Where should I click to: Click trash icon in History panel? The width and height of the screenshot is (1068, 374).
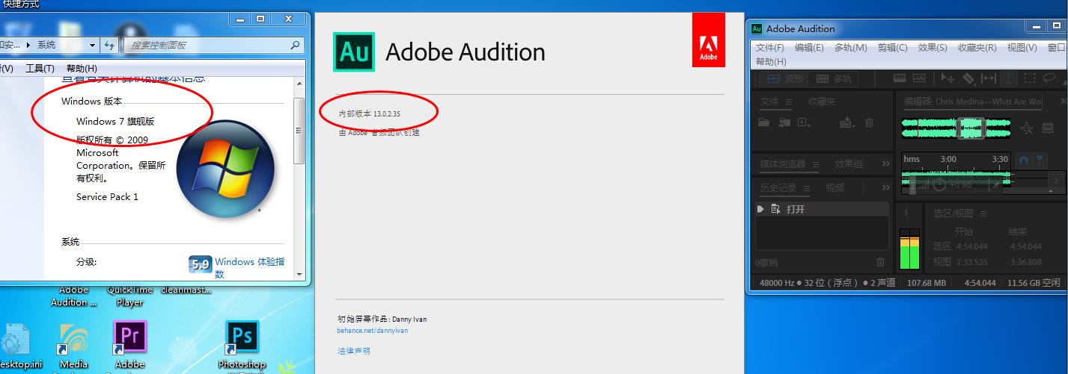(881, 263)
